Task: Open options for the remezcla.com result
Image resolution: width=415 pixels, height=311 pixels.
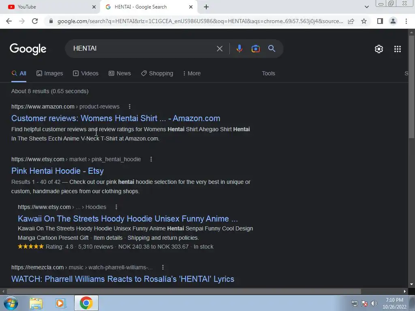Action: coord(163,267)
